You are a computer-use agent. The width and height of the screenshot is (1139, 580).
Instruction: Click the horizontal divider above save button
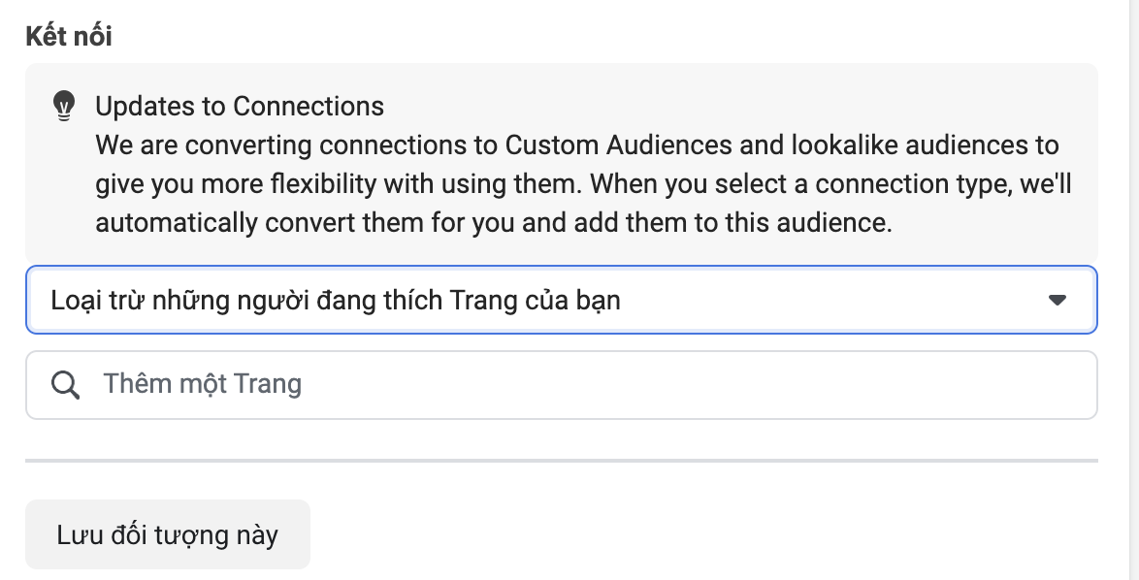pyautogui.click(x=562, y=461)
